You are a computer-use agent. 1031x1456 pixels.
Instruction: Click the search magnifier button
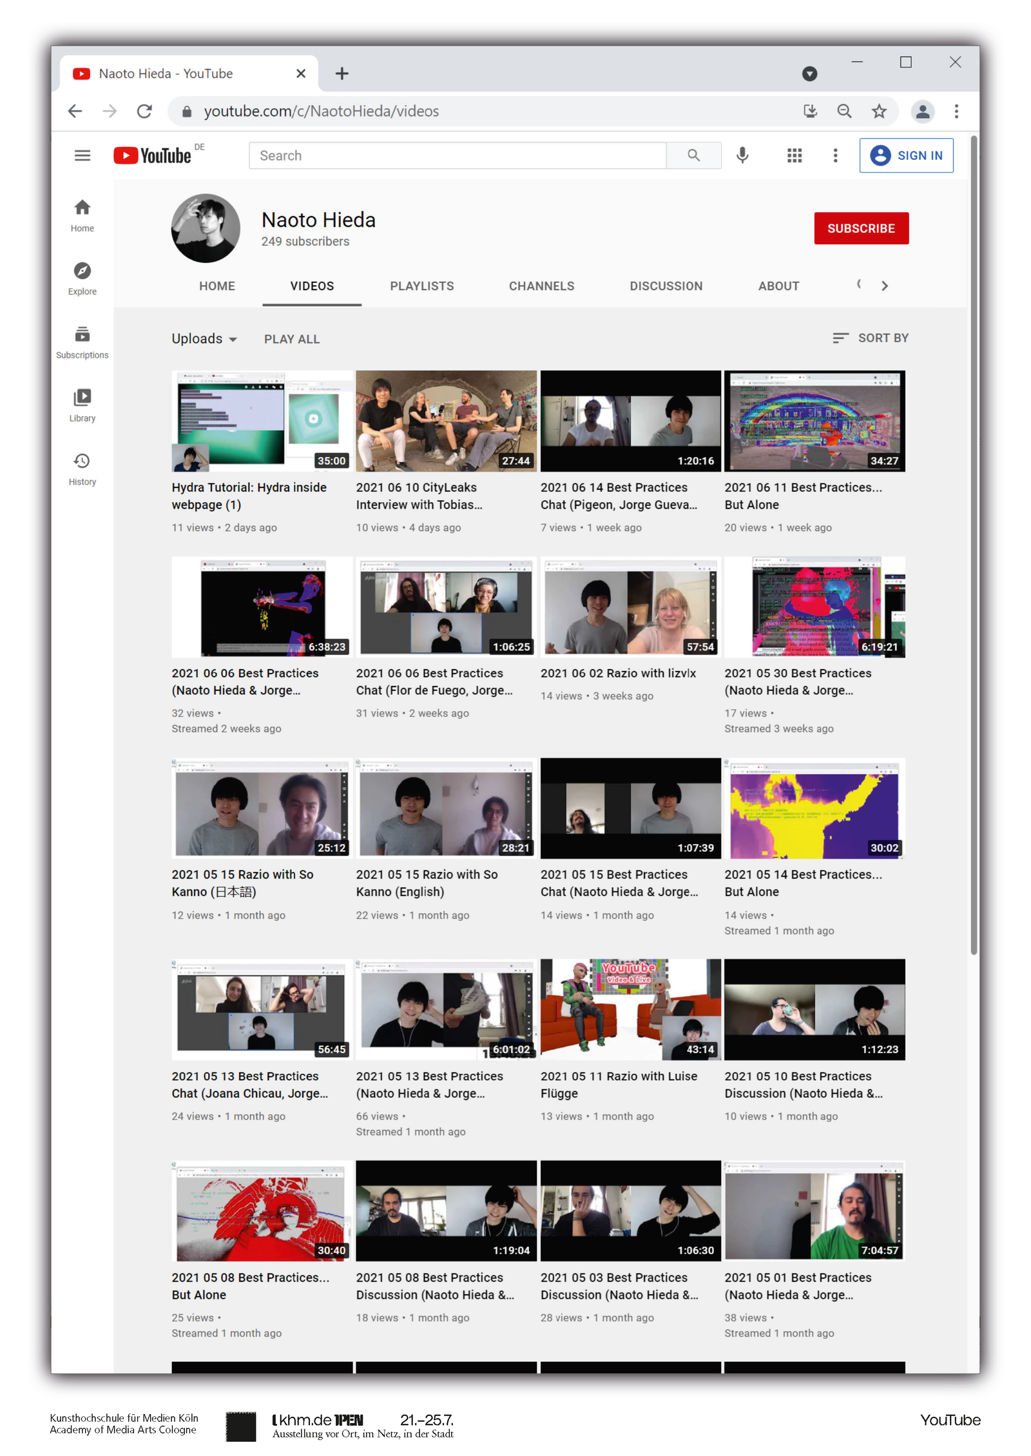693,155
